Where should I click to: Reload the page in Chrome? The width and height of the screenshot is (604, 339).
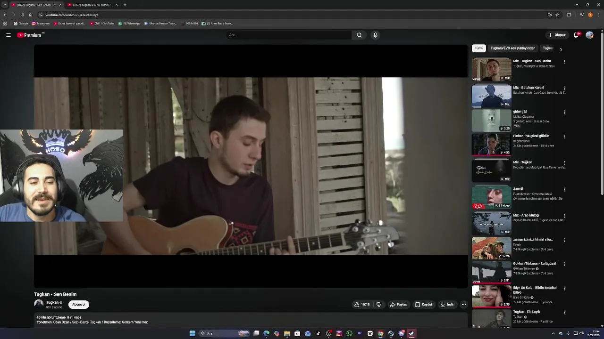(x=22, y=15)
